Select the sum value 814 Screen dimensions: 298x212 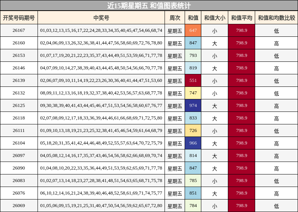(193, 155)
